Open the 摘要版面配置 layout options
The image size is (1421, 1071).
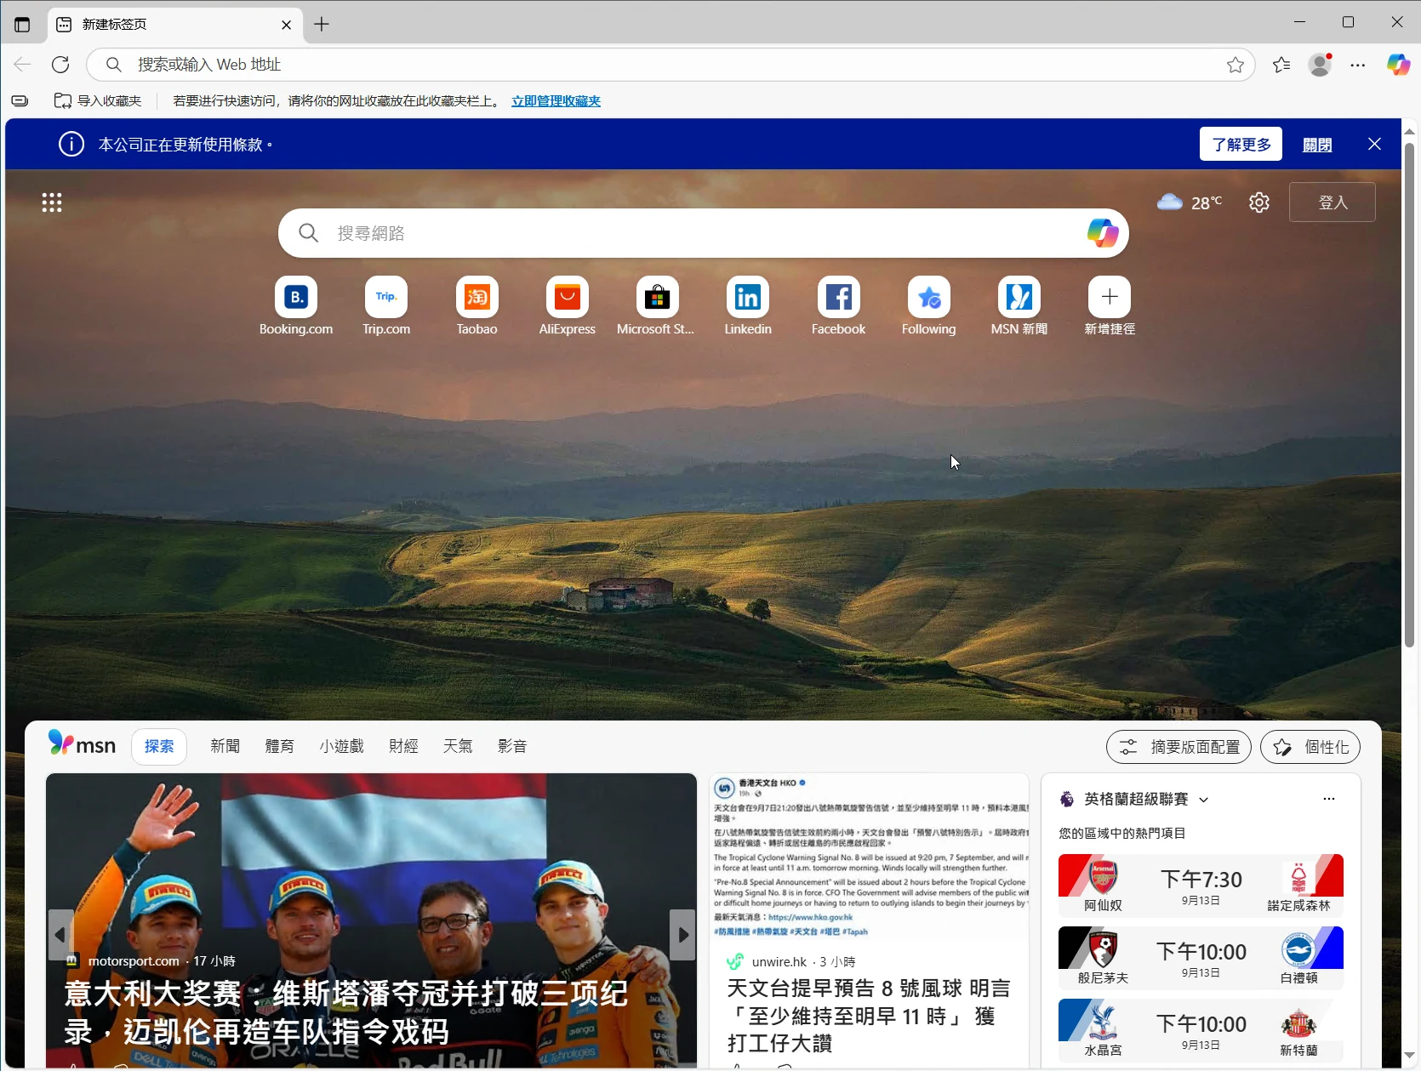pyautogui.click(x=1178, y=747)
